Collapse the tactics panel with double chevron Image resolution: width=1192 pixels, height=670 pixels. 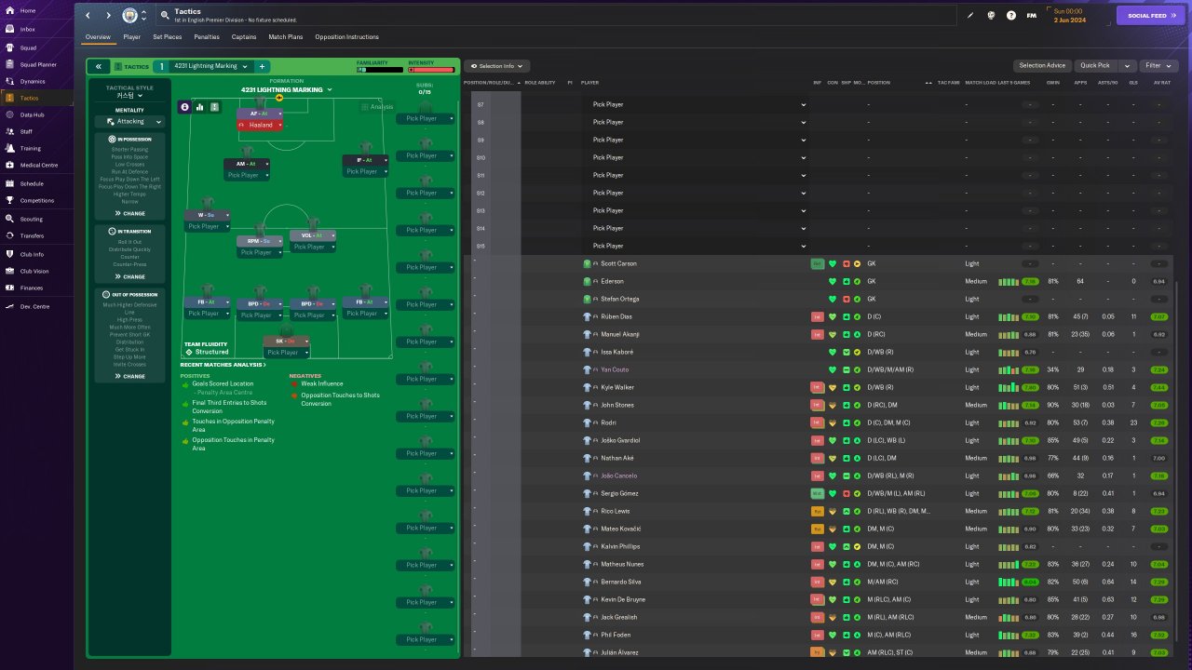[98, 67]
